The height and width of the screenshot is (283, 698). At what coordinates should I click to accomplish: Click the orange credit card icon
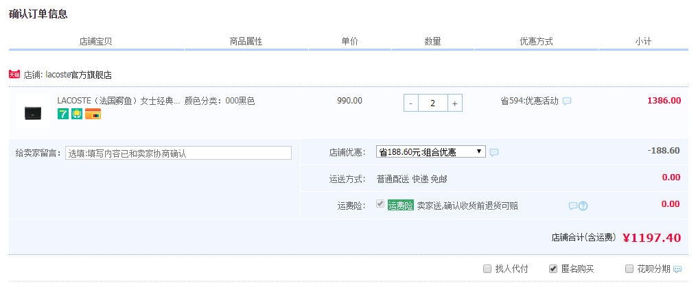click(93, 114)
